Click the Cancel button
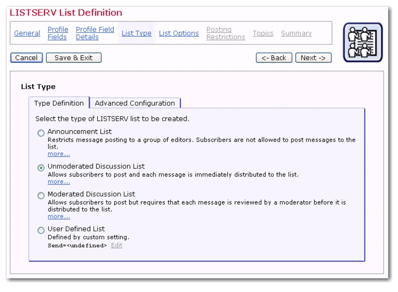Viewport: 398px width, 292px height. pos(27,58)
